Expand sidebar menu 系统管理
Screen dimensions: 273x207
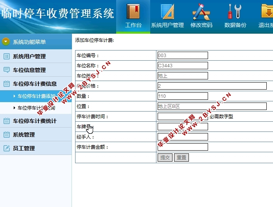click(36, 135)
